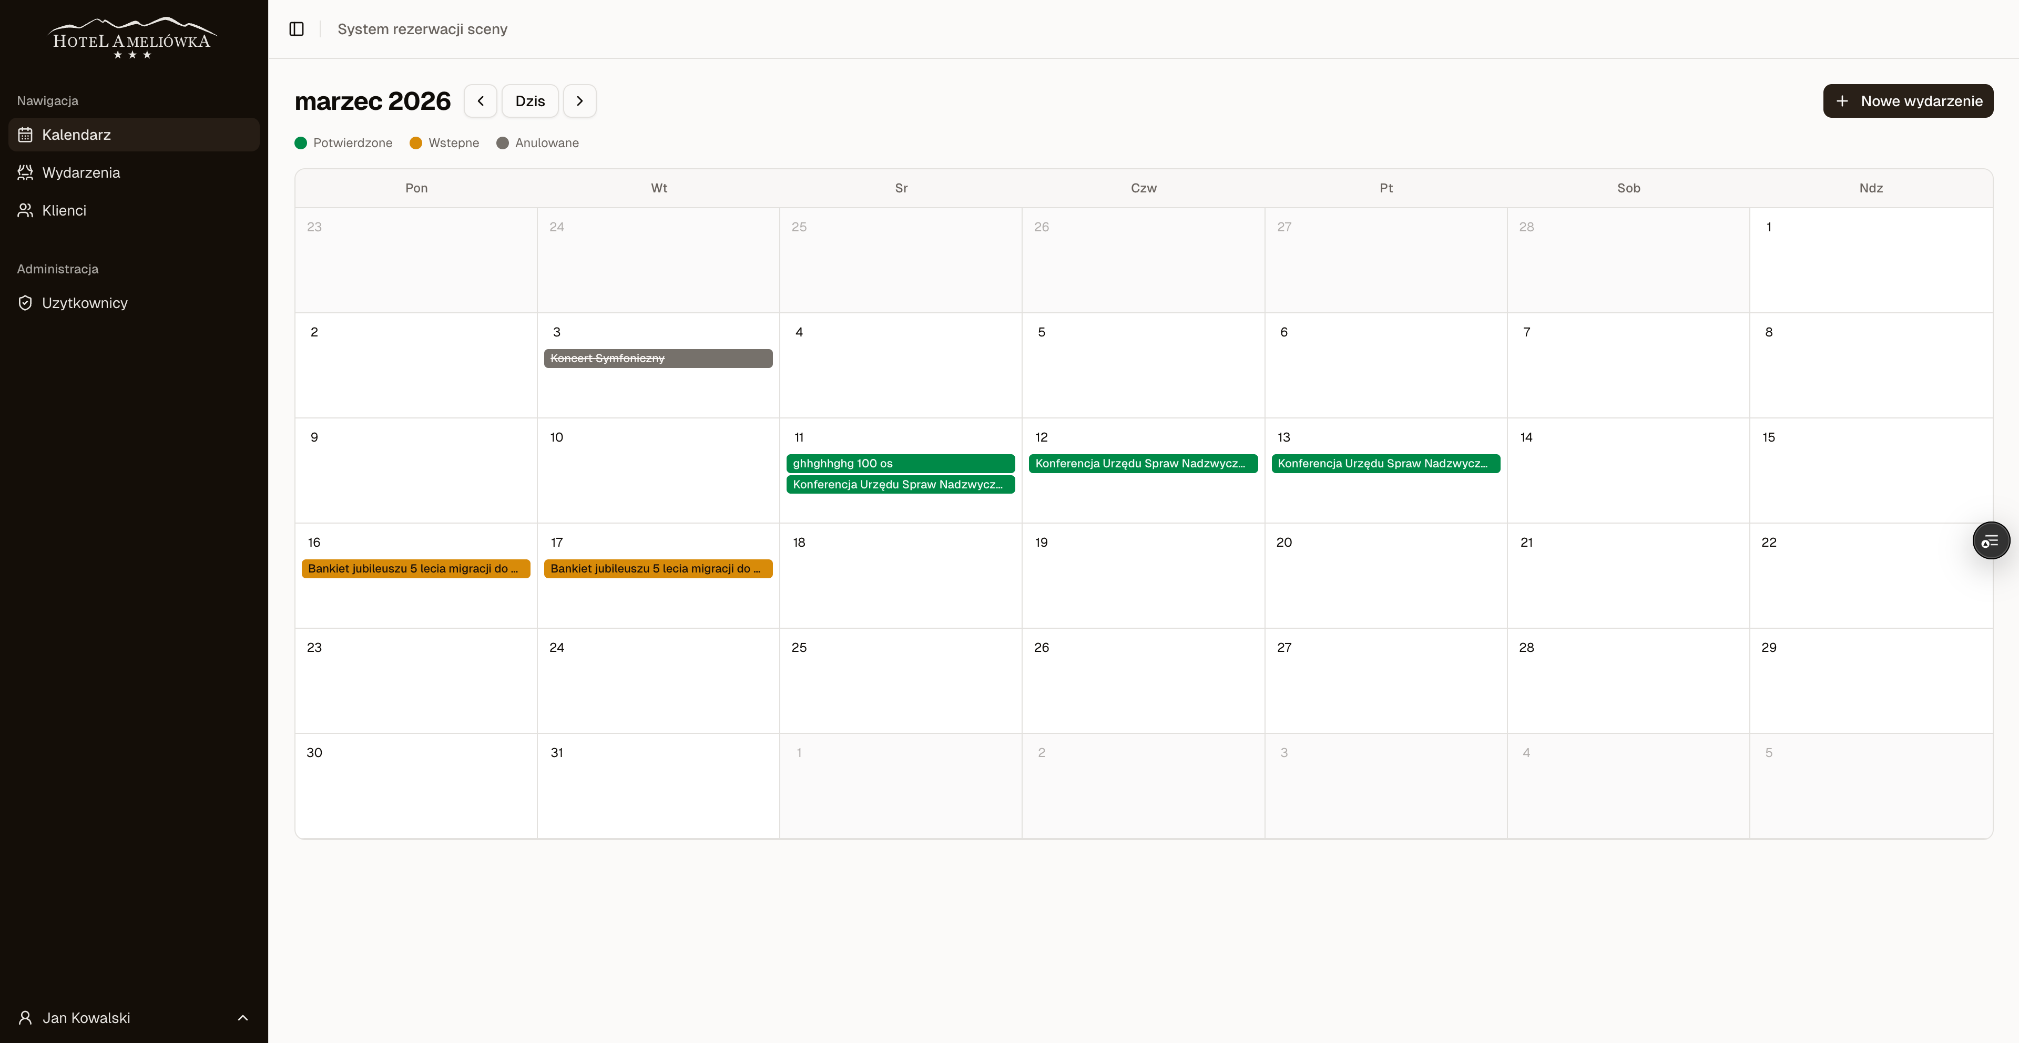Viewport: 2019px width, 1043px height.
Task: Open Konferencja Urzędu event on March 12
Action: point(1143,463)
